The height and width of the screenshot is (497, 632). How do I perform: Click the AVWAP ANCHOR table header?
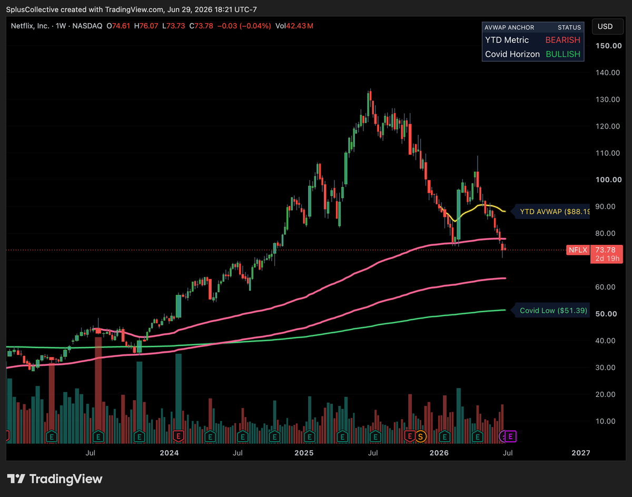[509, 27]
